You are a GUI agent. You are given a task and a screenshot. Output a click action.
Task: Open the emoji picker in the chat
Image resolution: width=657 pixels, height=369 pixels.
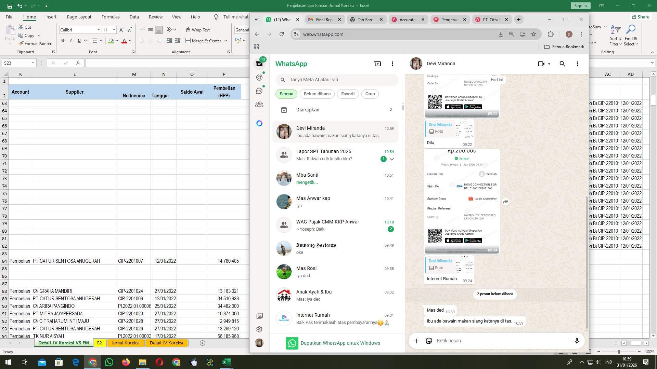click(429, 341)
